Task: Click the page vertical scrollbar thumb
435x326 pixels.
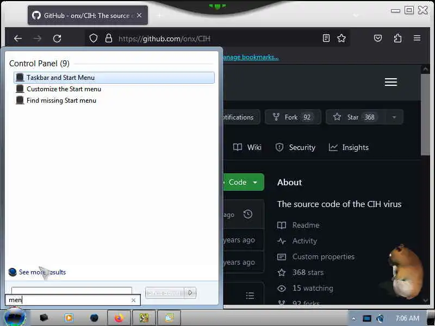Action: [x=425, y=115]
